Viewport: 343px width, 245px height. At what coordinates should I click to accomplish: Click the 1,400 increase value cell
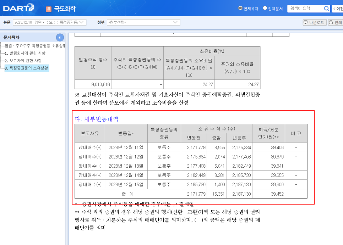tap(216, 184)
